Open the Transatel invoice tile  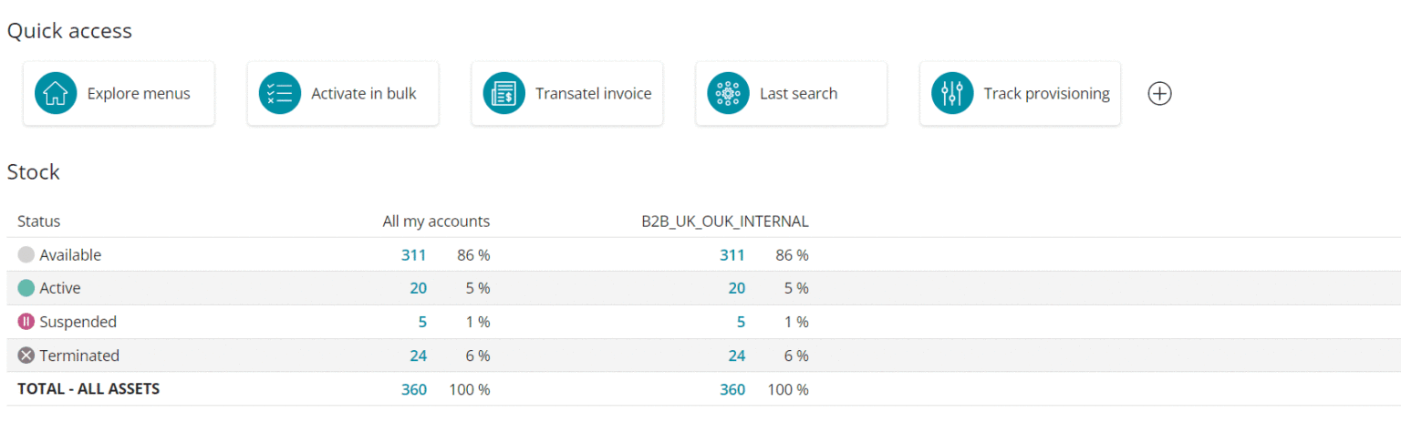tap(567, 93)
